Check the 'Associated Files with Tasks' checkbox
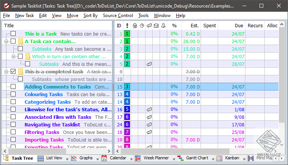This screenshot has height=165, width=288. 13,117
